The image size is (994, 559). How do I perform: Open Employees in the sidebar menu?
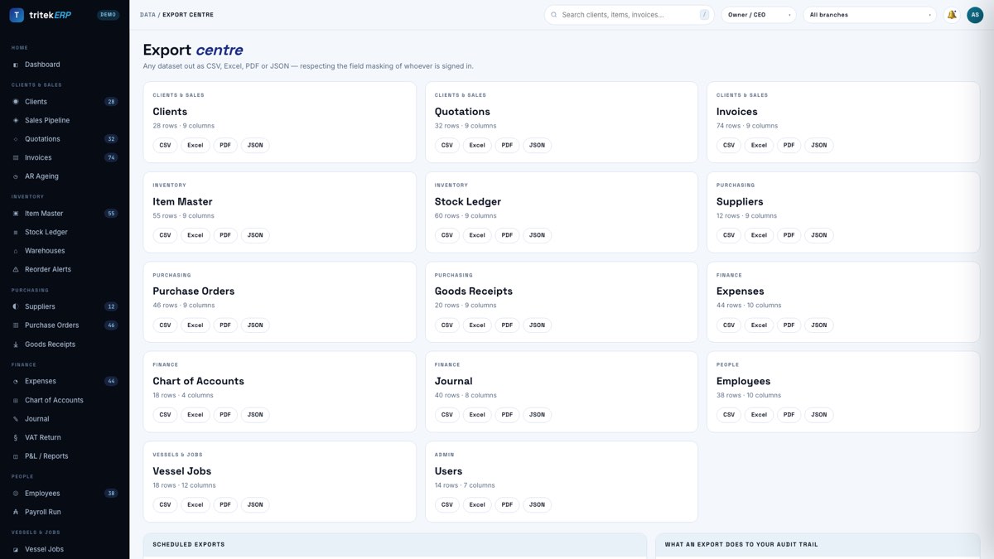coord(65,494)
